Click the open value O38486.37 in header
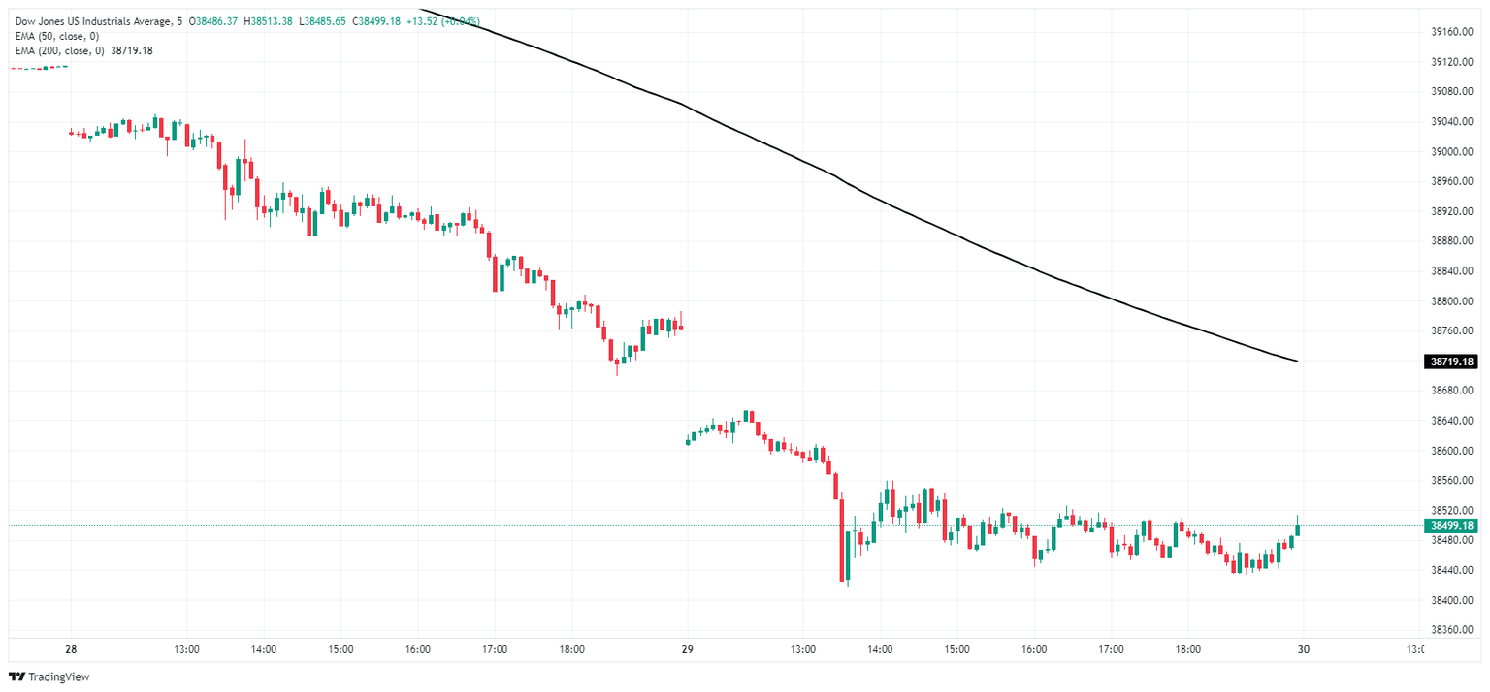Screen dimensions: 1490x692 (214, 21)
